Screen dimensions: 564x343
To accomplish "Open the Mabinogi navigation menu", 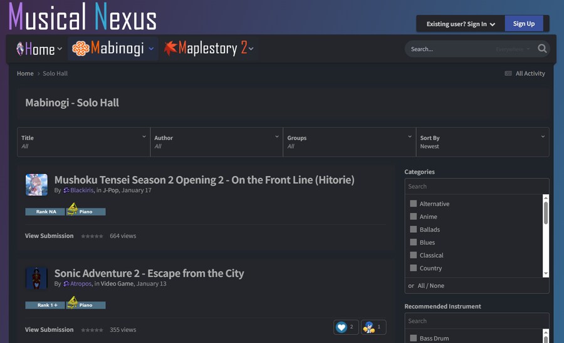I will (x=113, y=48).
